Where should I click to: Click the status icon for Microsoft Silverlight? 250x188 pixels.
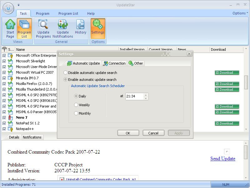[x=10, y=61]
